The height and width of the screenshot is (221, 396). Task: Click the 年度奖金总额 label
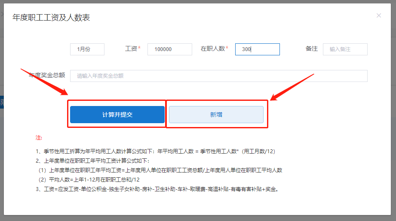(47, 76)
